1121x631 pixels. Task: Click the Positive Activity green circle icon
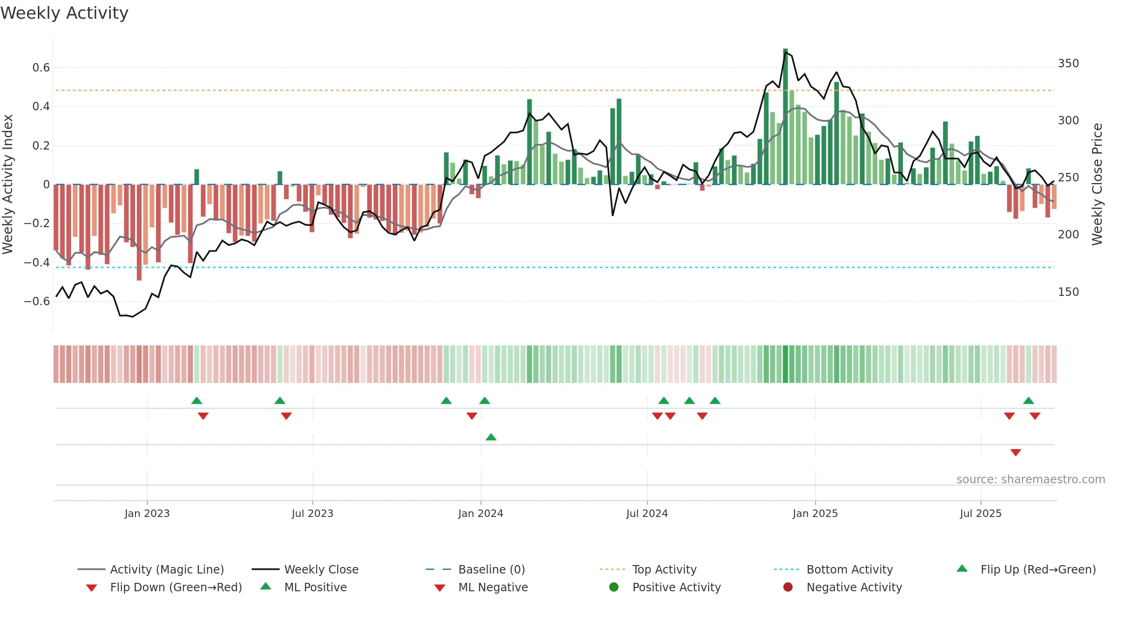pyautogui.click(x=614, y=587)
